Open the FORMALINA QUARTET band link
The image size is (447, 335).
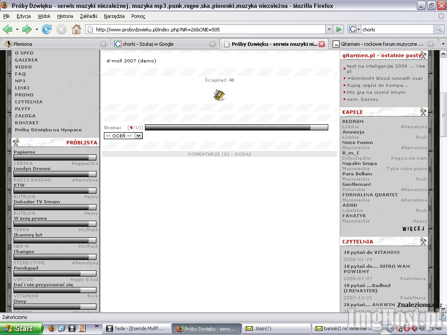(x=370, y=195)
